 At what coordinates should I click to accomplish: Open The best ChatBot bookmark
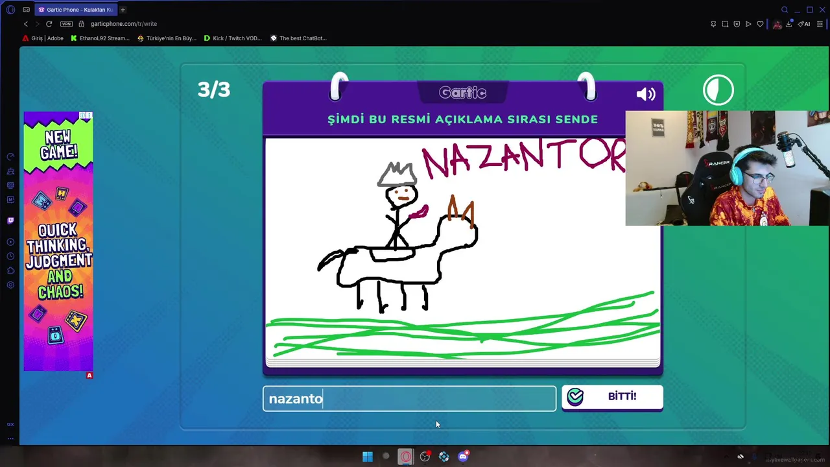click(298, 38)
